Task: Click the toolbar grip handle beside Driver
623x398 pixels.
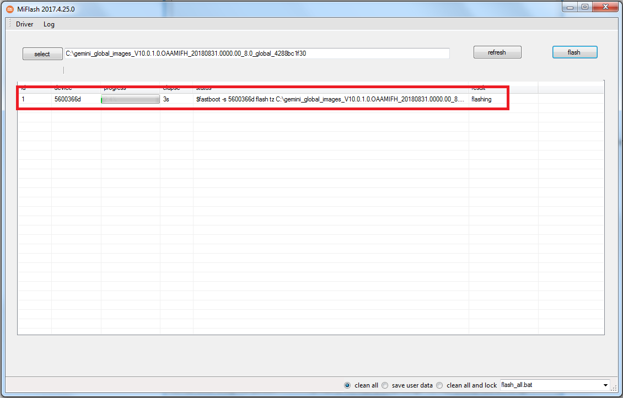Action: pos(10,24)
